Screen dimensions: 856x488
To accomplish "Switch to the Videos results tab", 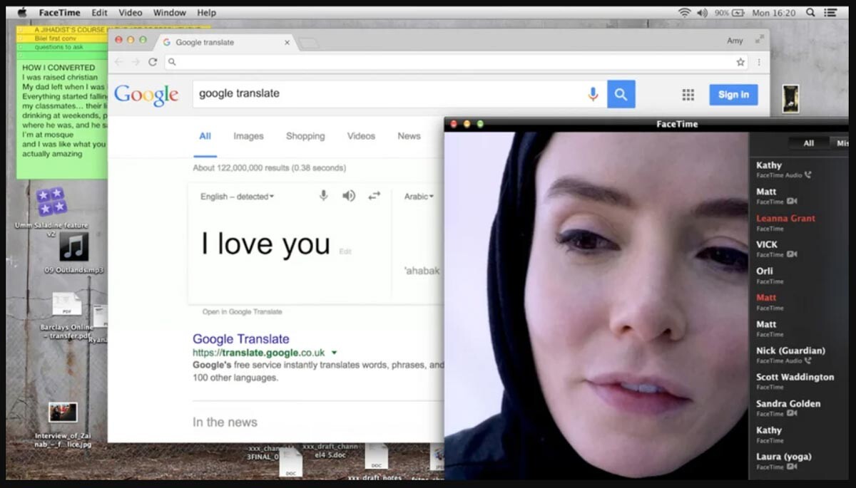I will click(x=361, y=136).
